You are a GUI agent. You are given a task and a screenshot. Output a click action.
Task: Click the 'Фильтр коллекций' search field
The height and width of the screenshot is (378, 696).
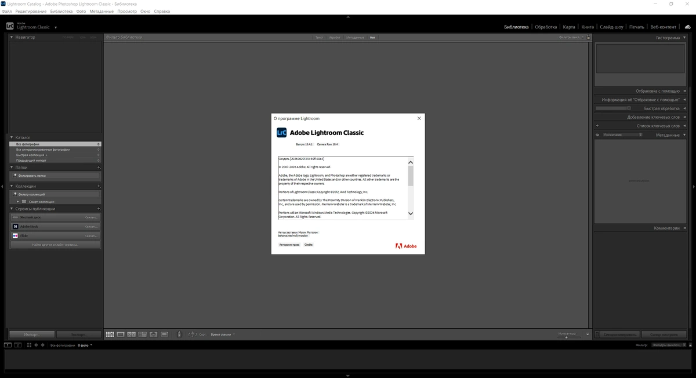[x=56, y=194]
